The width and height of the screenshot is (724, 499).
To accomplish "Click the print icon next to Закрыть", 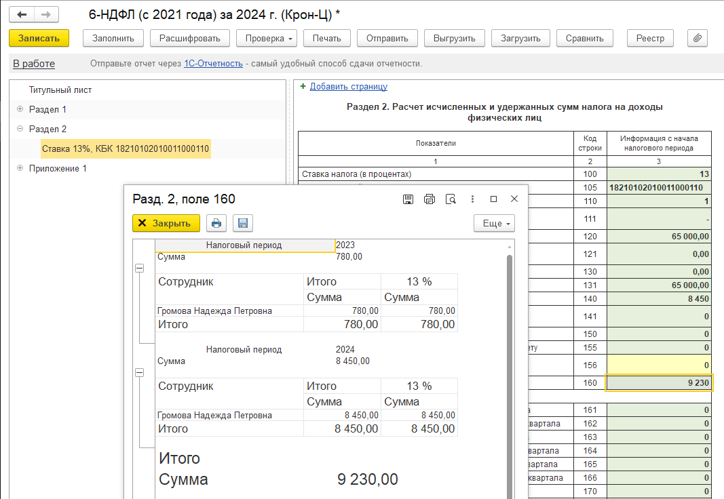I will pyautogui.click(x=216, y=223).
